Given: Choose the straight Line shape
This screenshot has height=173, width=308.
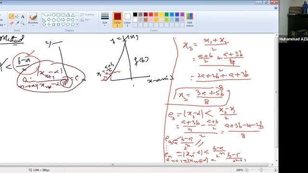Looking at the screenshot, I should (44, 15).
